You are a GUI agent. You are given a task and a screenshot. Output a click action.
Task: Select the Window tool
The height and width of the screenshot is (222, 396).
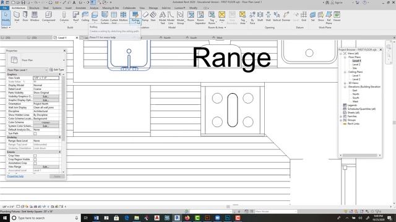[35, 17]
